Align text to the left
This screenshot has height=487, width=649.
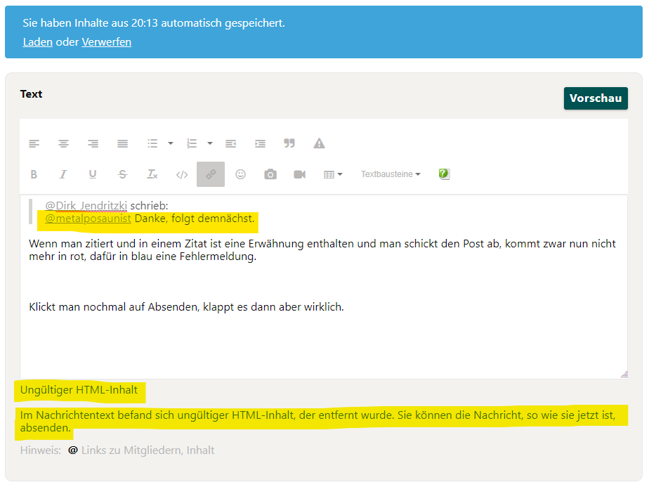[34, 143]
